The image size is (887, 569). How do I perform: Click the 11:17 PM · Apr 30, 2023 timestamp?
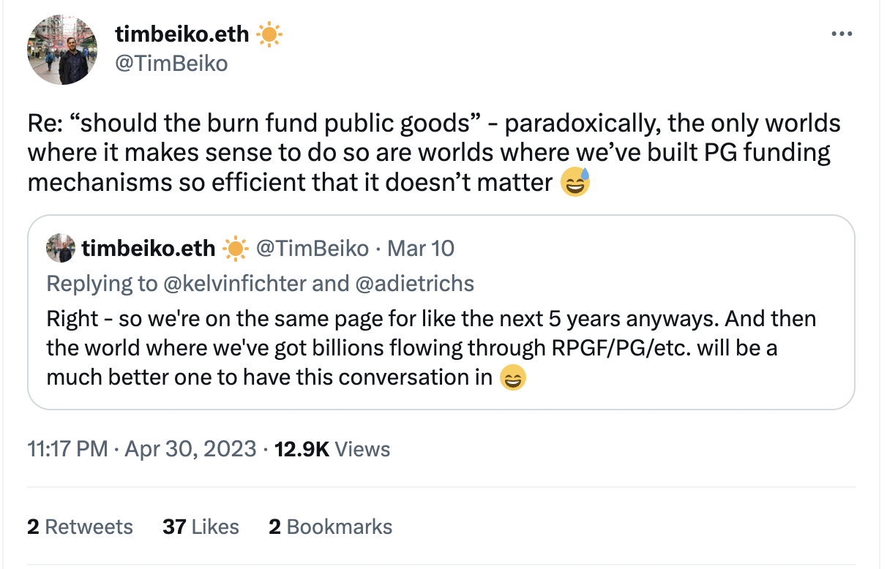141,448
